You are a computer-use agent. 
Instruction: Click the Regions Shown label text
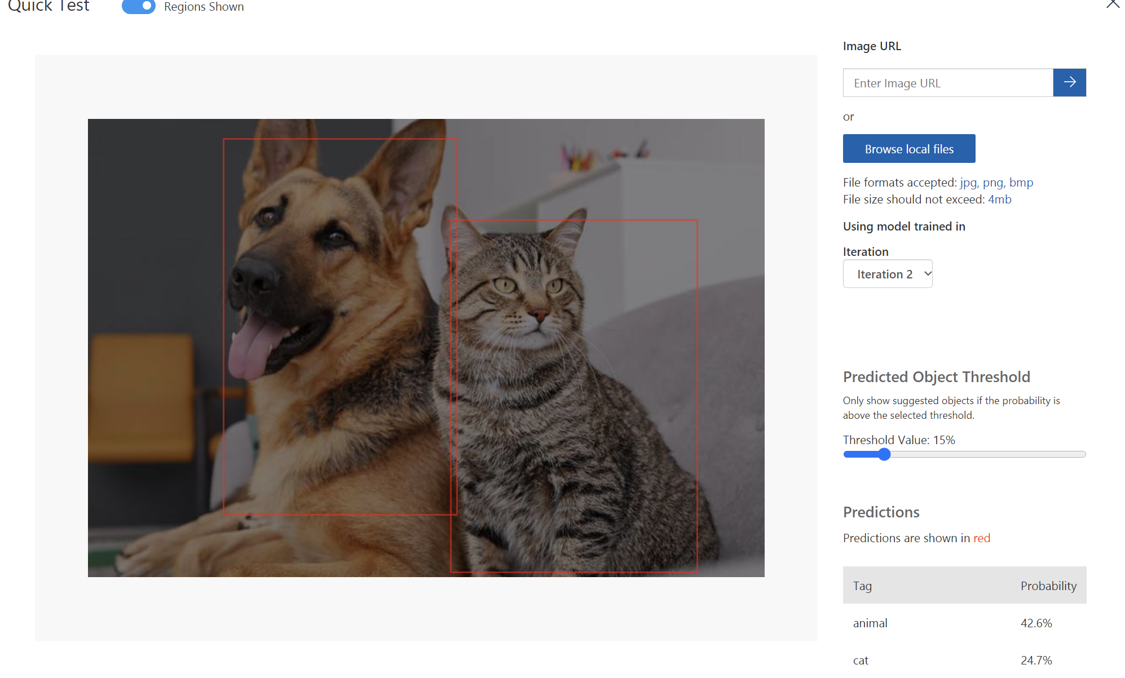click(204, 7)
